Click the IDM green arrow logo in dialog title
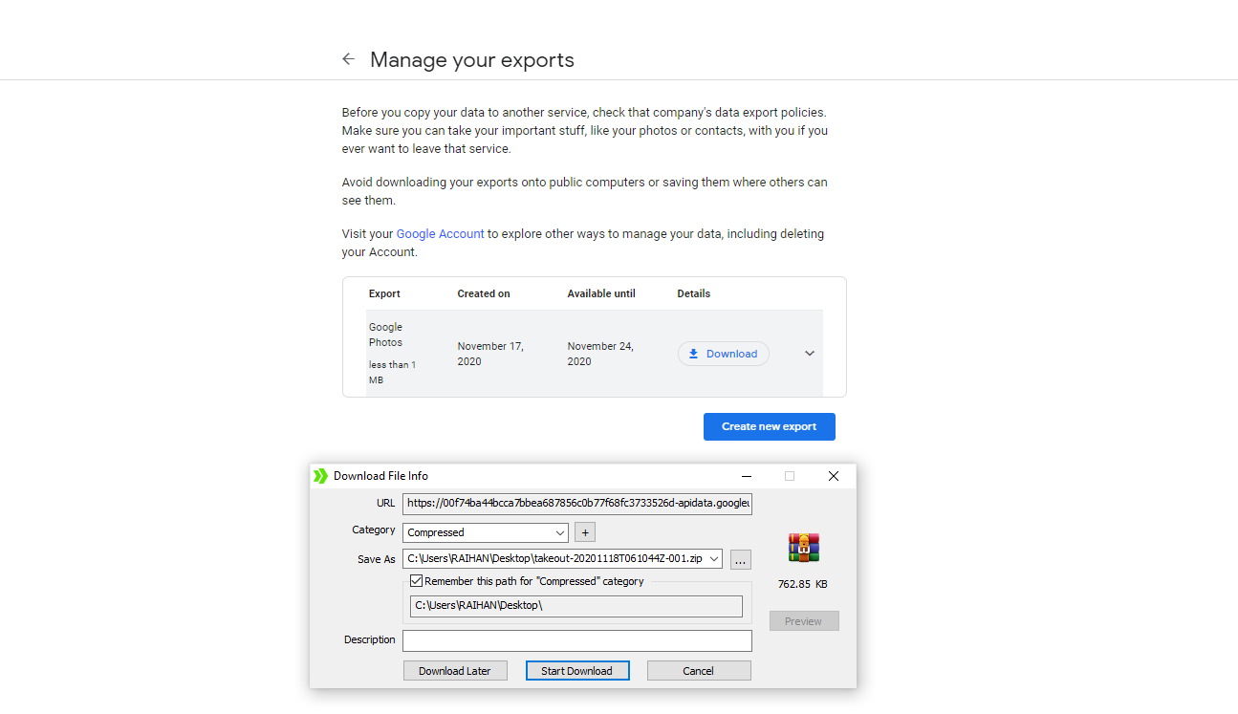Image resolution: width=1238 pixels, height=714 pixels. pos(320,476)
